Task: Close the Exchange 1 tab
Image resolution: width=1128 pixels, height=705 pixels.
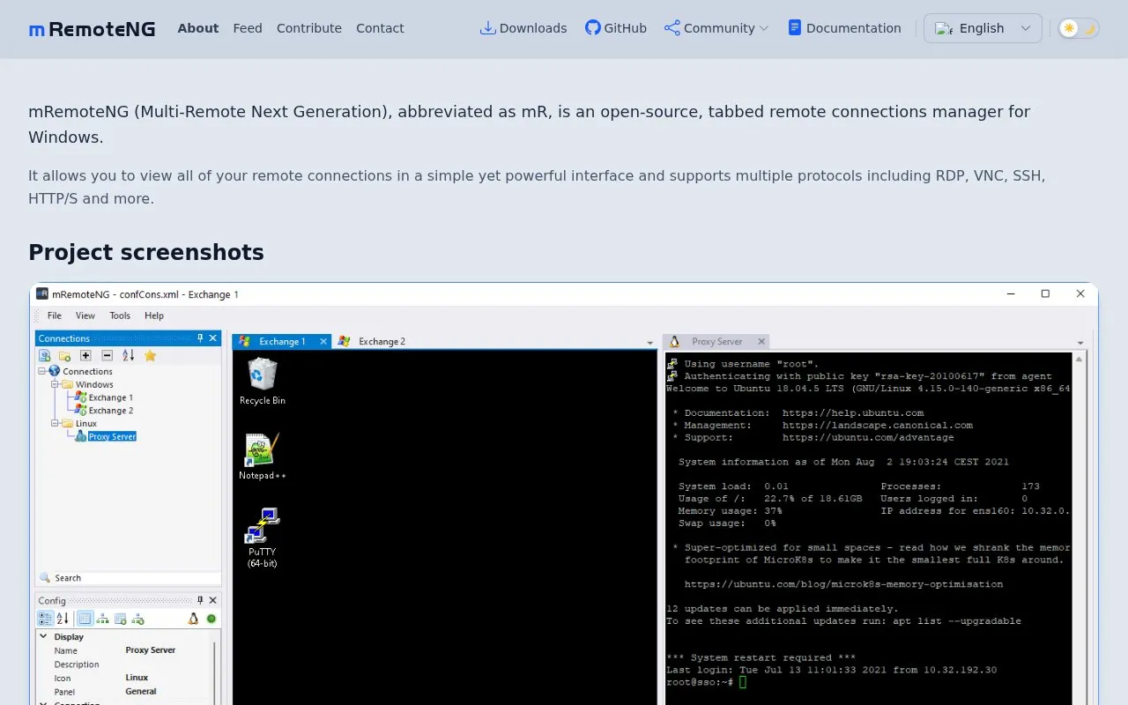Action: [x=323, y=341]
